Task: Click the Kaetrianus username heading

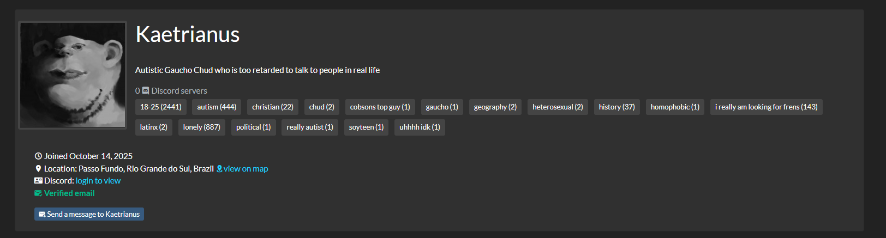Action: coord(188,34)
